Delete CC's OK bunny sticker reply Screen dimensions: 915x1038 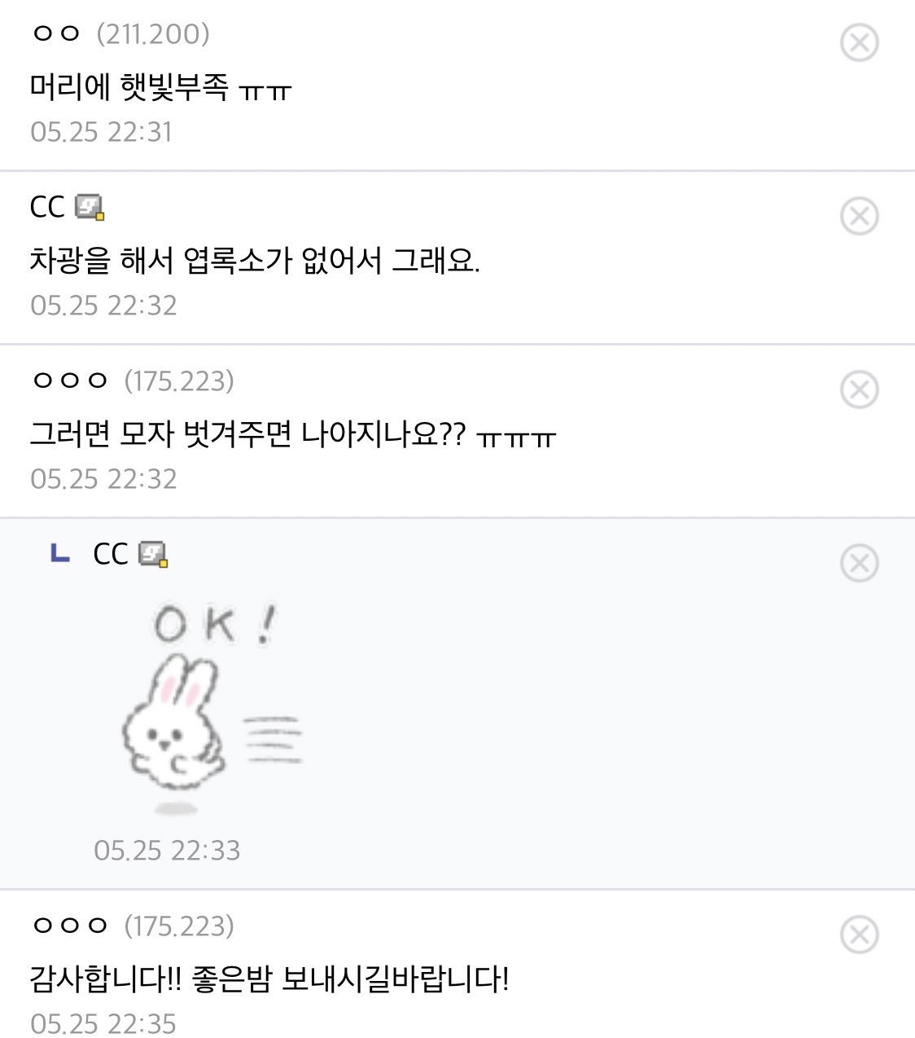[x=859, y=563]
